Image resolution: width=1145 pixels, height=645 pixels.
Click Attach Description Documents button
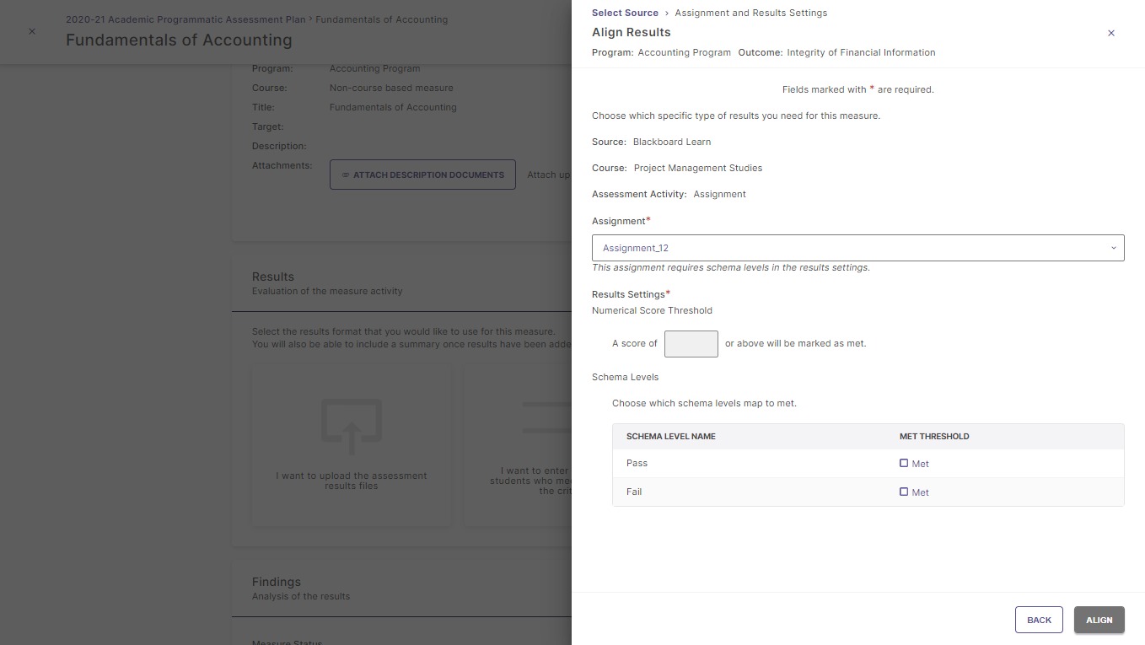422,175
